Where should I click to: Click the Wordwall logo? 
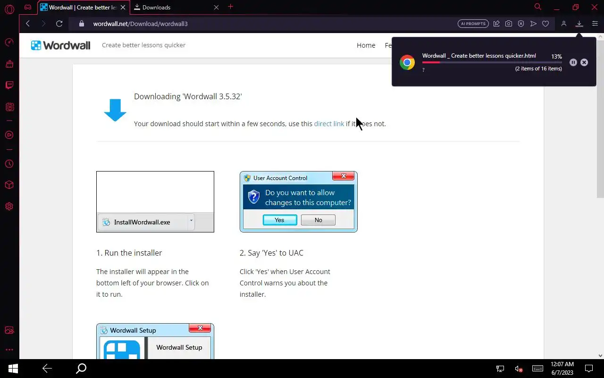pyautogui.click(x=60, y=45)
